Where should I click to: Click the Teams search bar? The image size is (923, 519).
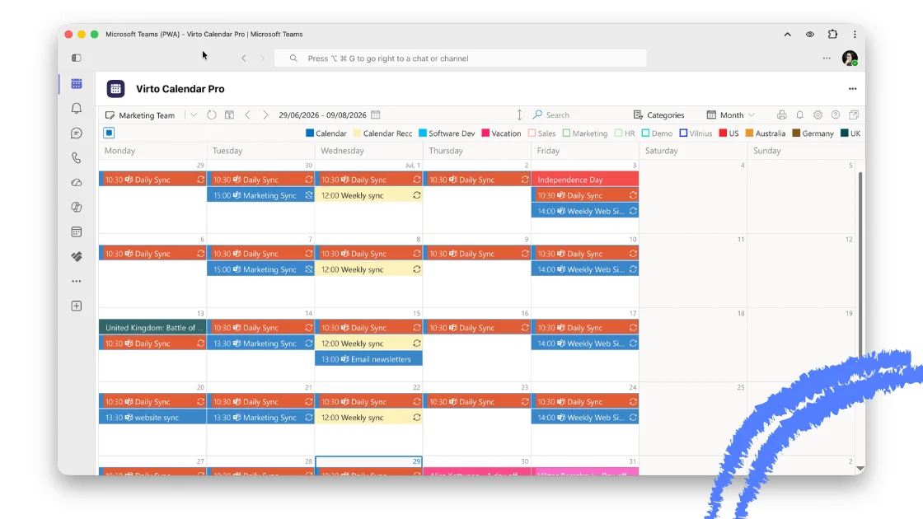(x=461, y=58)
